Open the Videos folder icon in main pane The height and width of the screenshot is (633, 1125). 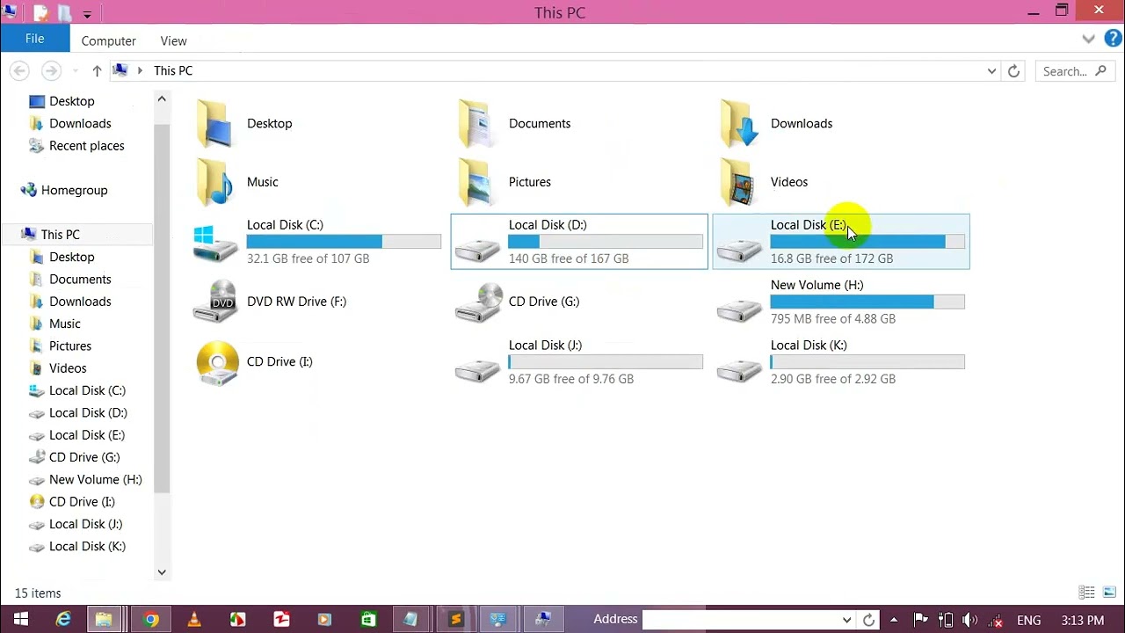(x=738, y=182)
